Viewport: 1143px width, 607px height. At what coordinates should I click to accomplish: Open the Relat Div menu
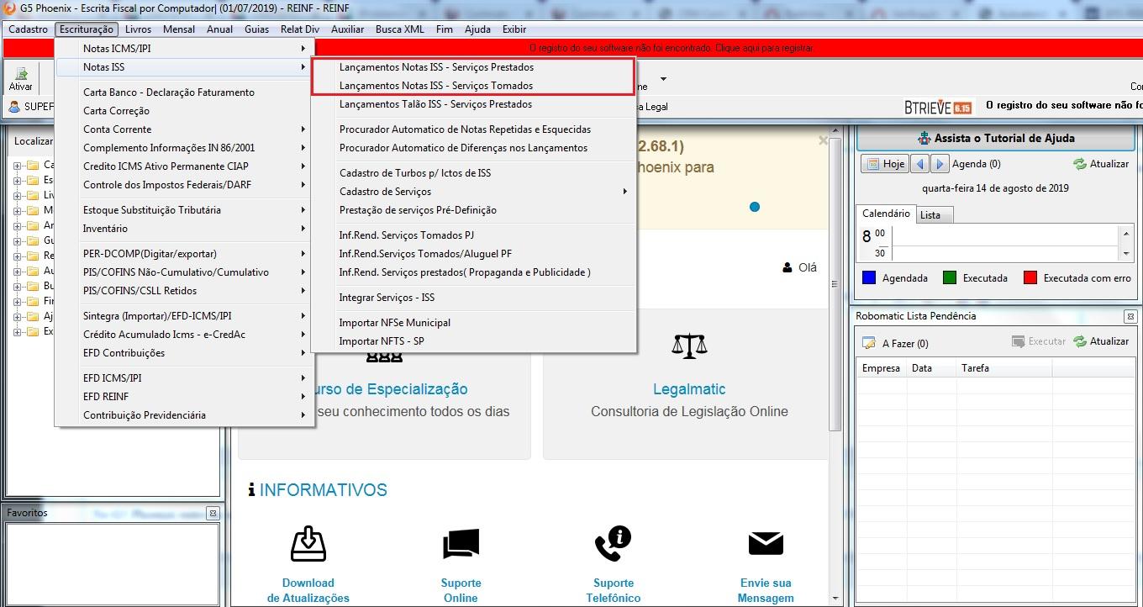pyautogui.click(x=300, y=29)
